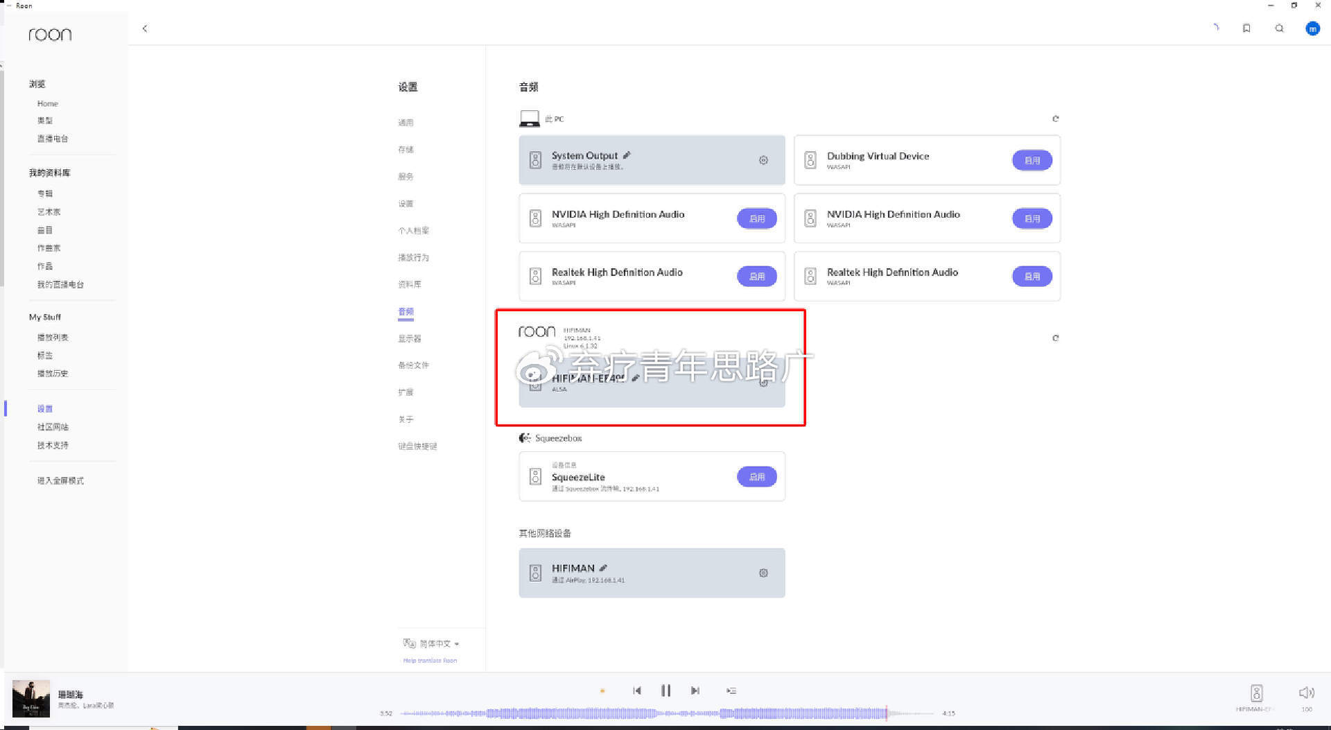This screenshot has width=1331, height=730.
Task: Go back using the top-left arrow
Action: [x=145, y=28]
